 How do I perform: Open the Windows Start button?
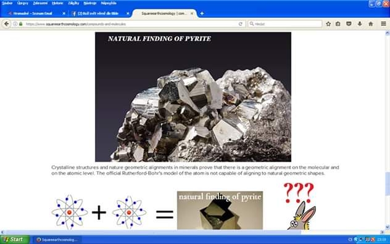point(14,240)
